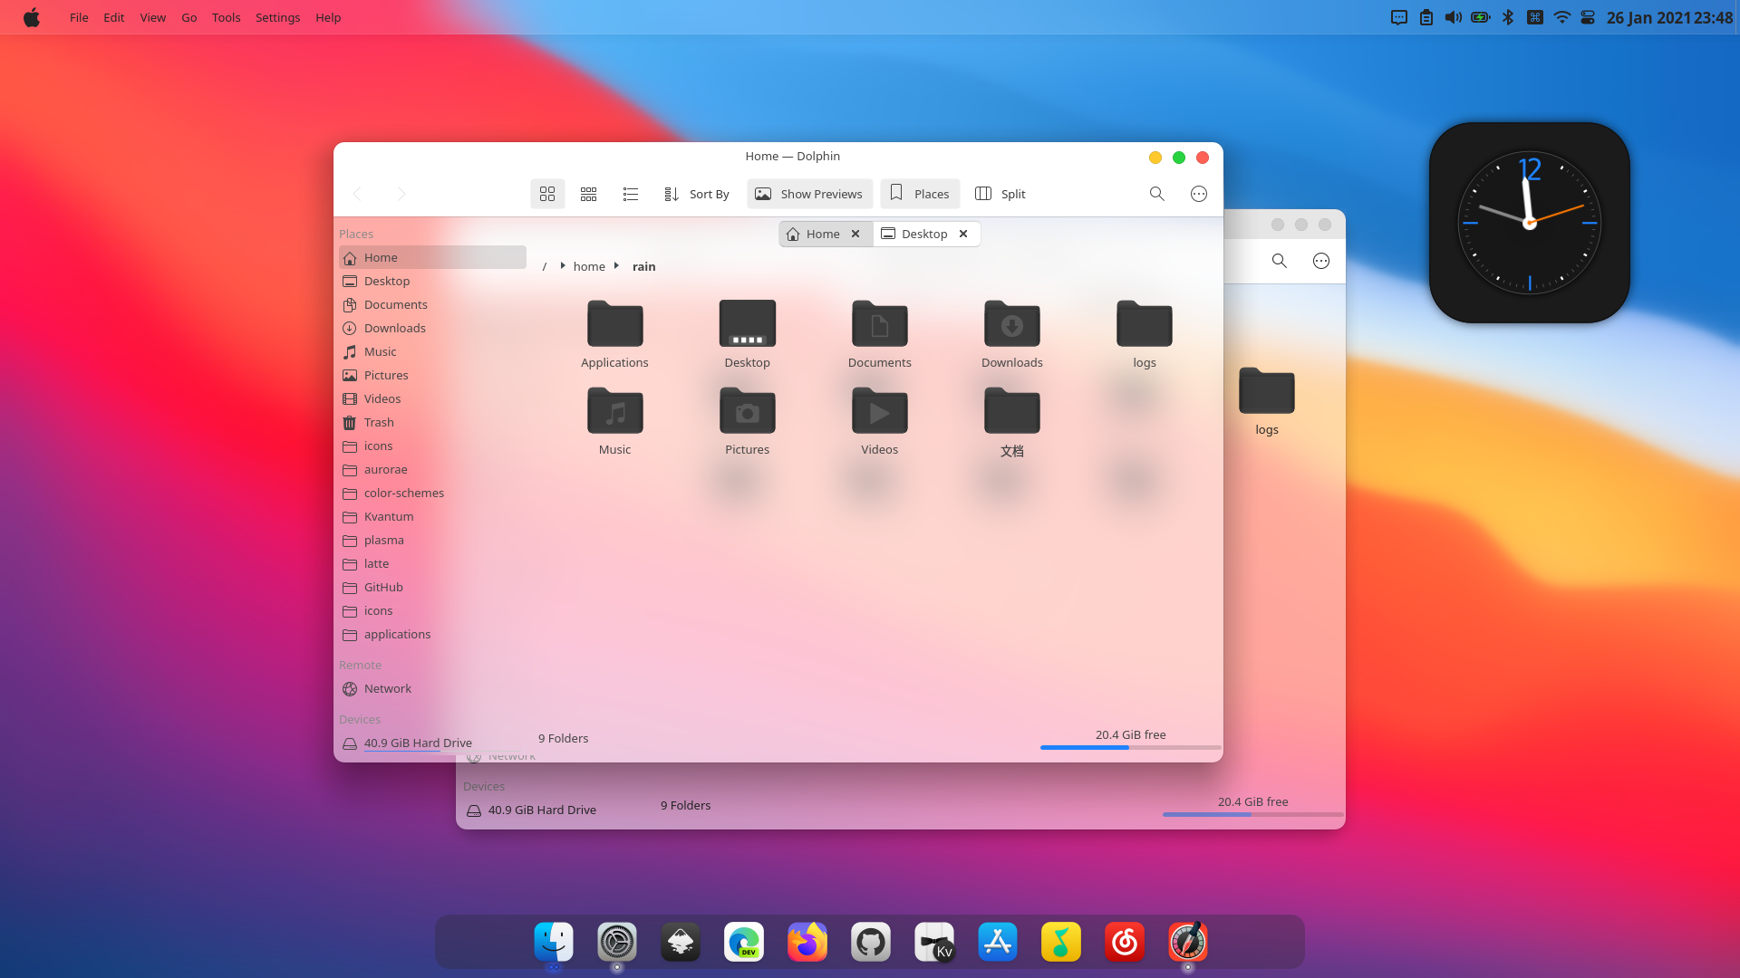Open Kvantum in Places sidebar
Screen dimensions: 1740x978
[432, 516]
